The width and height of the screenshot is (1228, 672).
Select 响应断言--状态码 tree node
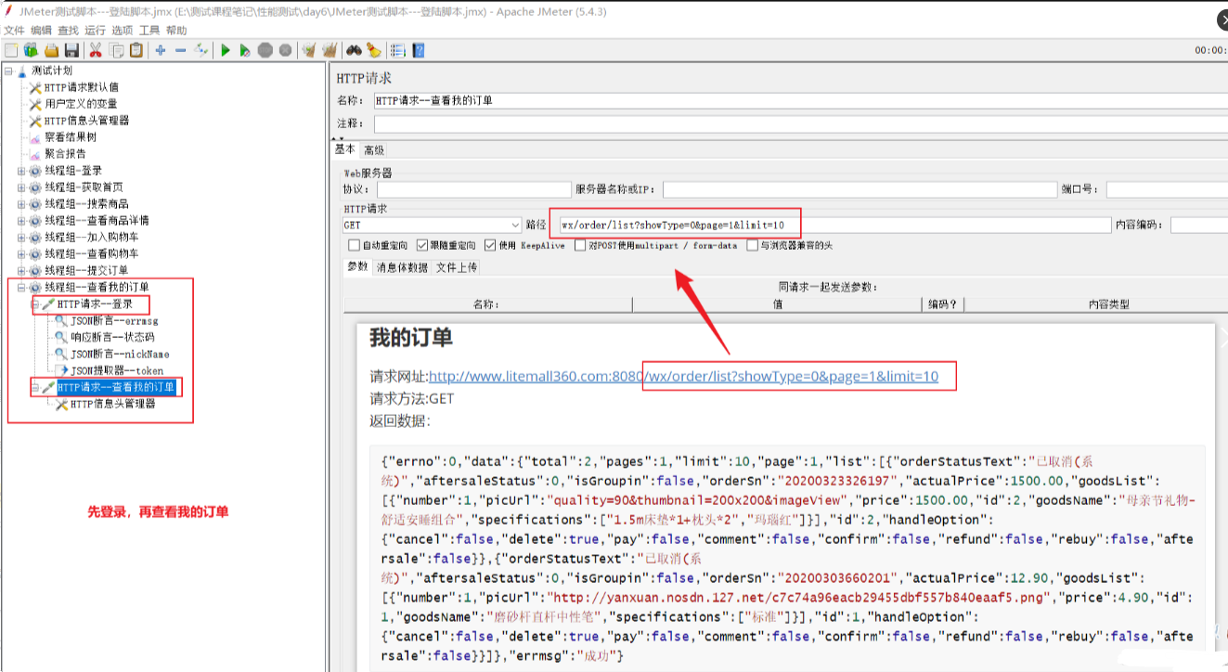click(x=112, y=338)
